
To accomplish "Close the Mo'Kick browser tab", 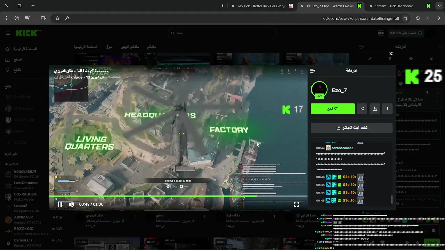I will pos(233,6).
